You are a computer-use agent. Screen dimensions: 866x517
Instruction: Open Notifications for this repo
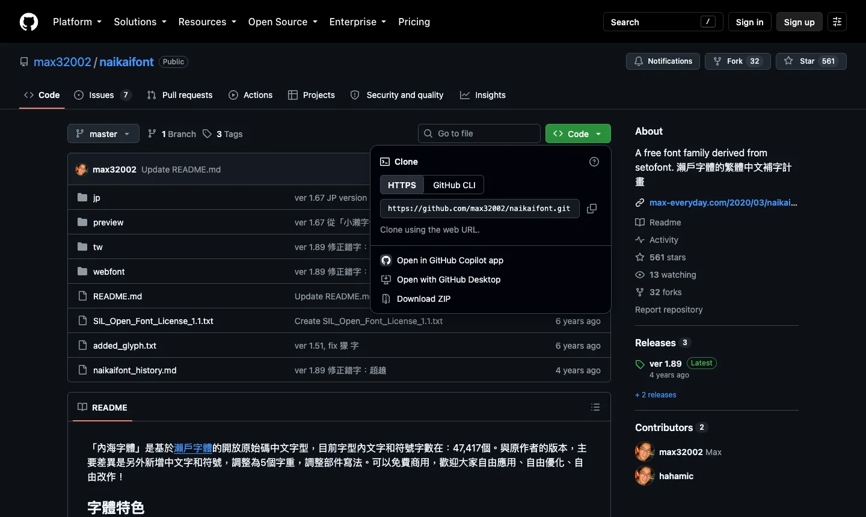coord(663,61)
